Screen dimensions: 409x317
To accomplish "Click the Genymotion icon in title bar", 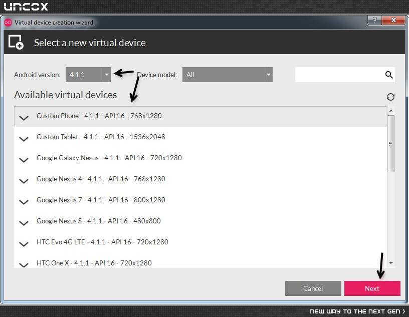I will tap(8, 23).
